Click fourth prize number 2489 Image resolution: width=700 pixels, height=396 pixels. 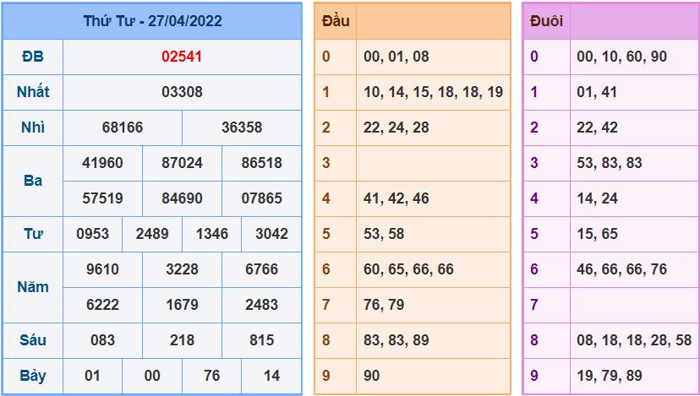152,234
